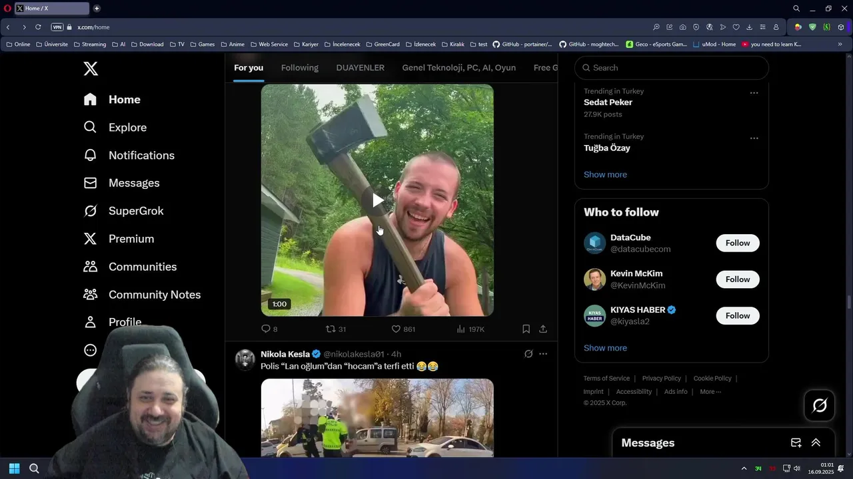853x479 pixels.
Task: Compose a new message in Messages drawer
Action: pyautogui.click(x=796, y=443)
